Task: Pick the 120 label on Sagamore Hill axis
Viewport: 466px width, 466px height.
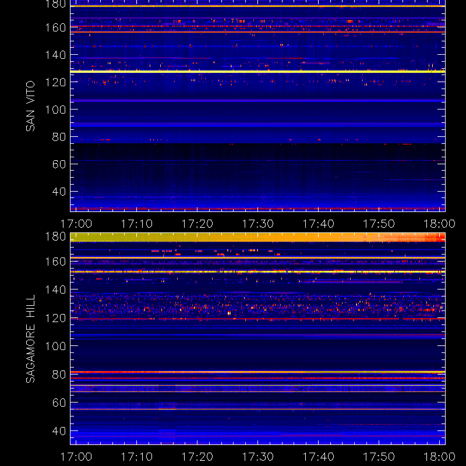Action: (55, 318)
